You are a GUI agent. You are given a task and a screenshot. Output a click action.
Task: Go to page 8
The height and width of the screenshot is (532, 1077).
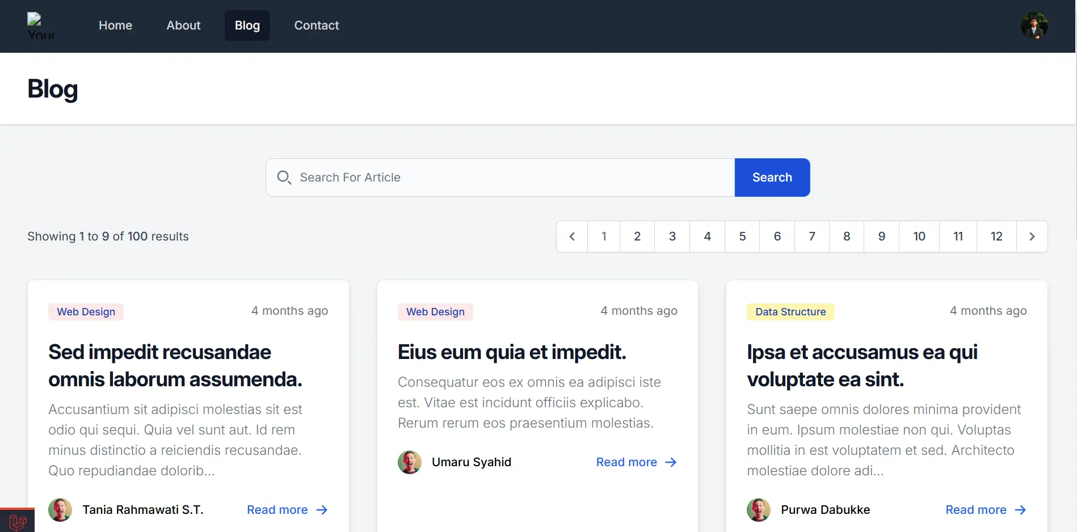coord(847,237)
